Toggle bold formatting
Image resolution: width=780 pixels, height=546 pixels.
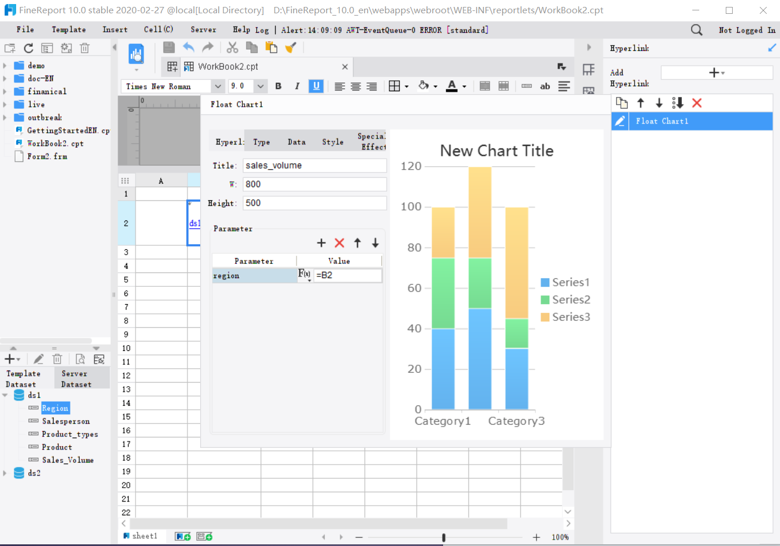click(x=278, y=86)
